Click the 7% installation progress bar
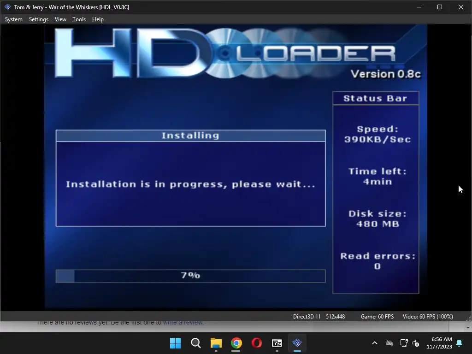 coord(190,276)
